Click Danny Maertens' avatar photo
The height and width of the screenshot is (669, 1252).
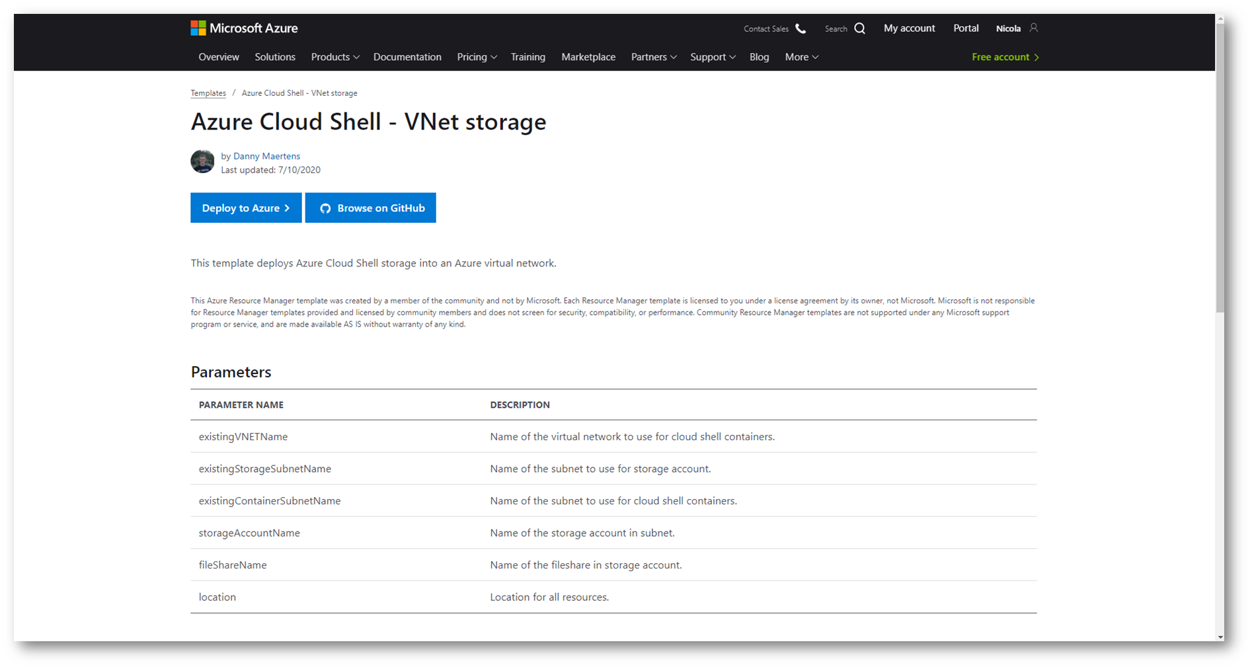pos(202,161)
